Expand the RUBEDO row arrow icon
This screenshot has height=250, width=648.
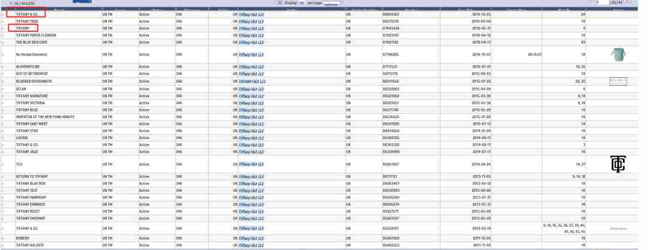[x=4, y=239]
